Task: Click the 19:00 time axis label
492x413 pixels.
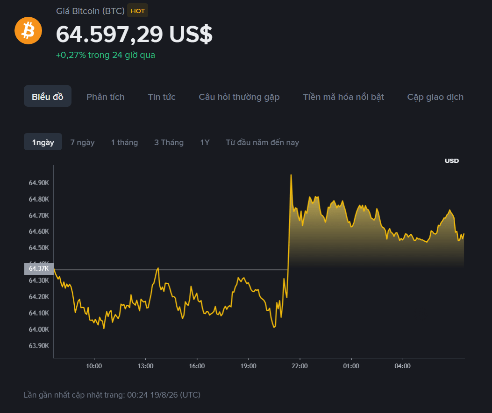Action: tap(248, 366)
